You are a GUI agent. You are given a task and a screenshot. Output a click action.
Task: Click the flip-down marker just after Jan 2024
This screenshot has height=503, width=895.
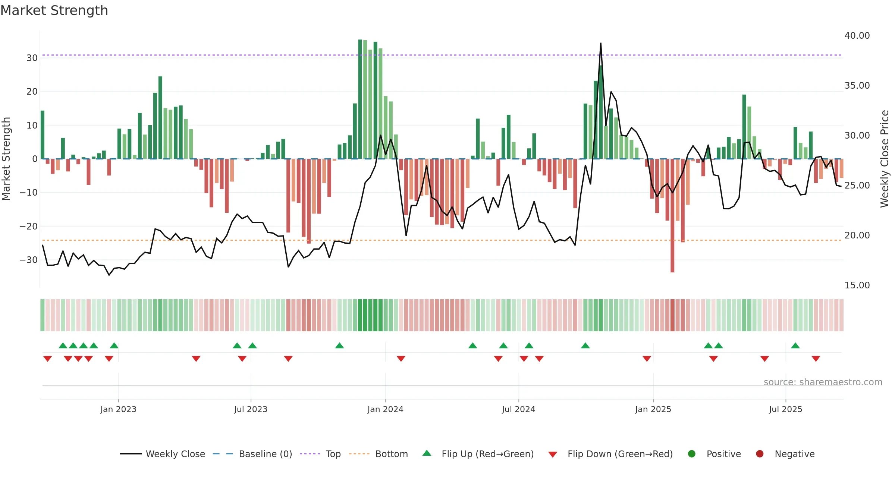401,358
